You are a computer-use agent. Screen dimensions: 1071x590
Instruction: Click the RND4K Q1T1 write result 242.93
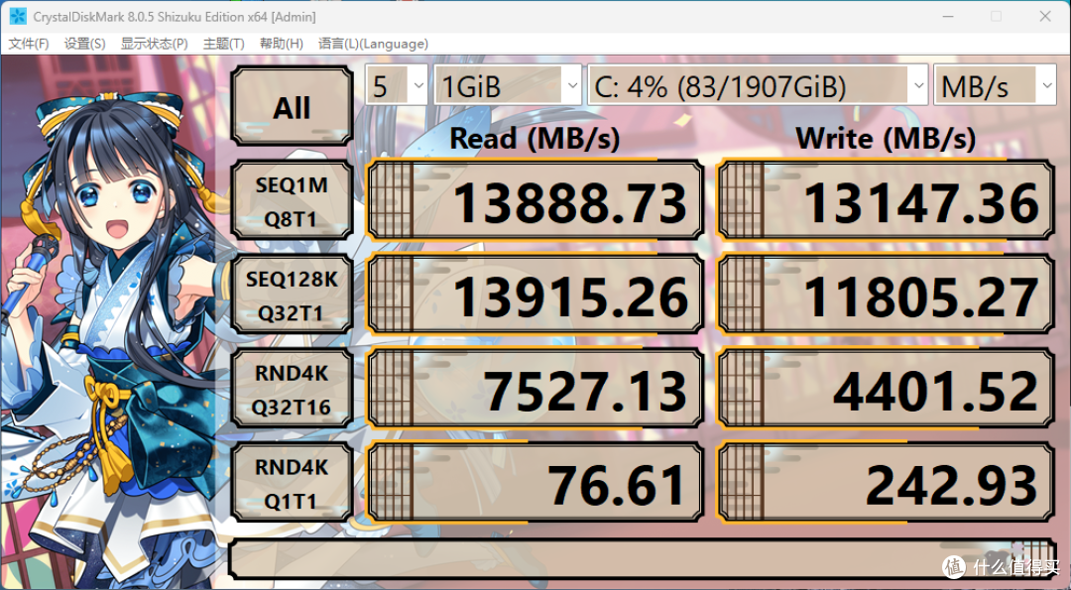[x=886, y=484]
